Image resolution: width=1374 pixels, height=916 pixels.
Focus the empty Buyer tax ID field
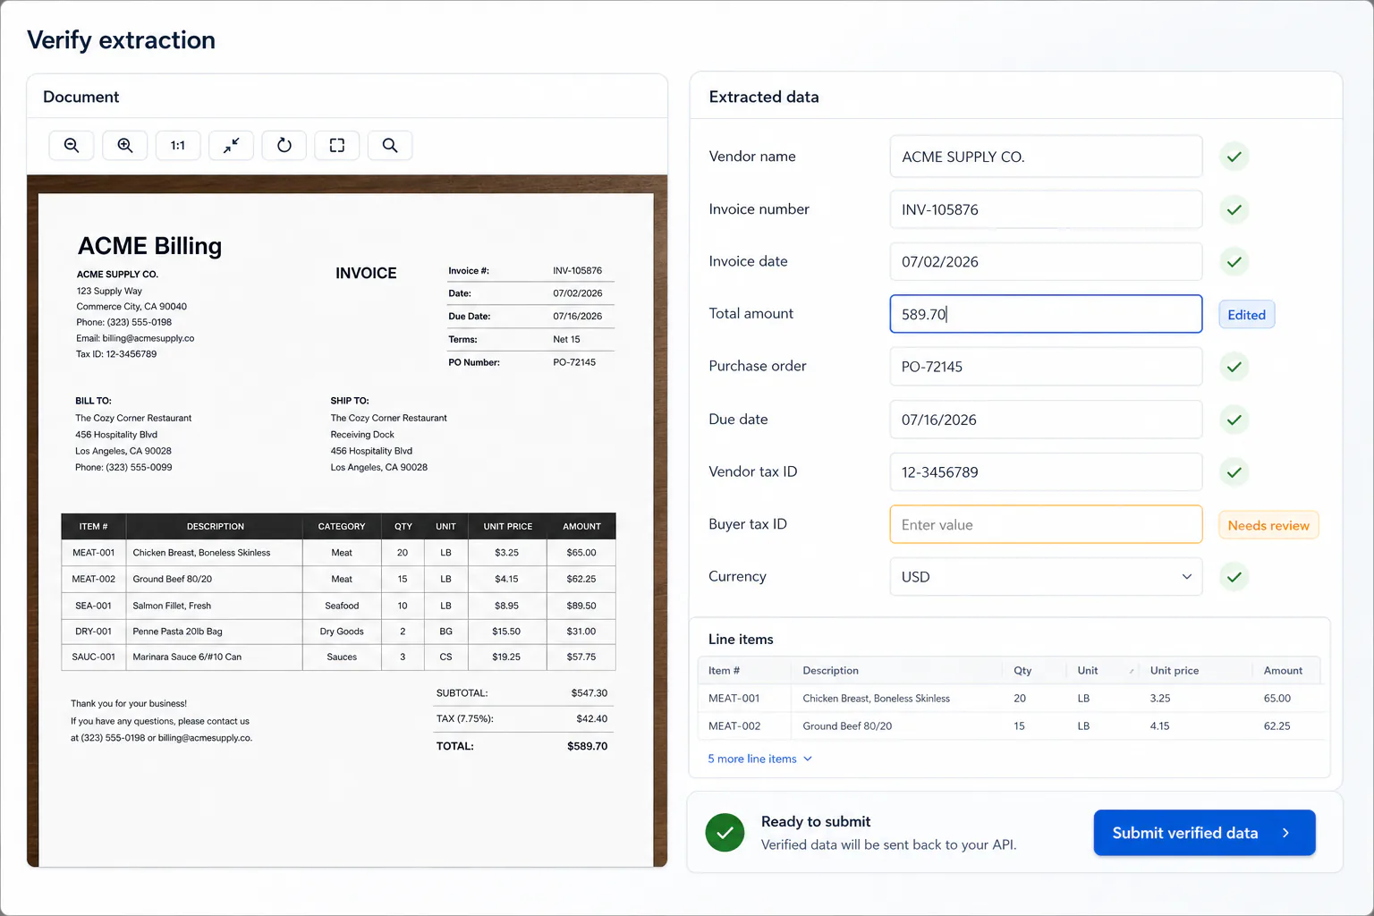pyautogui.click(x=1046, y=525)
